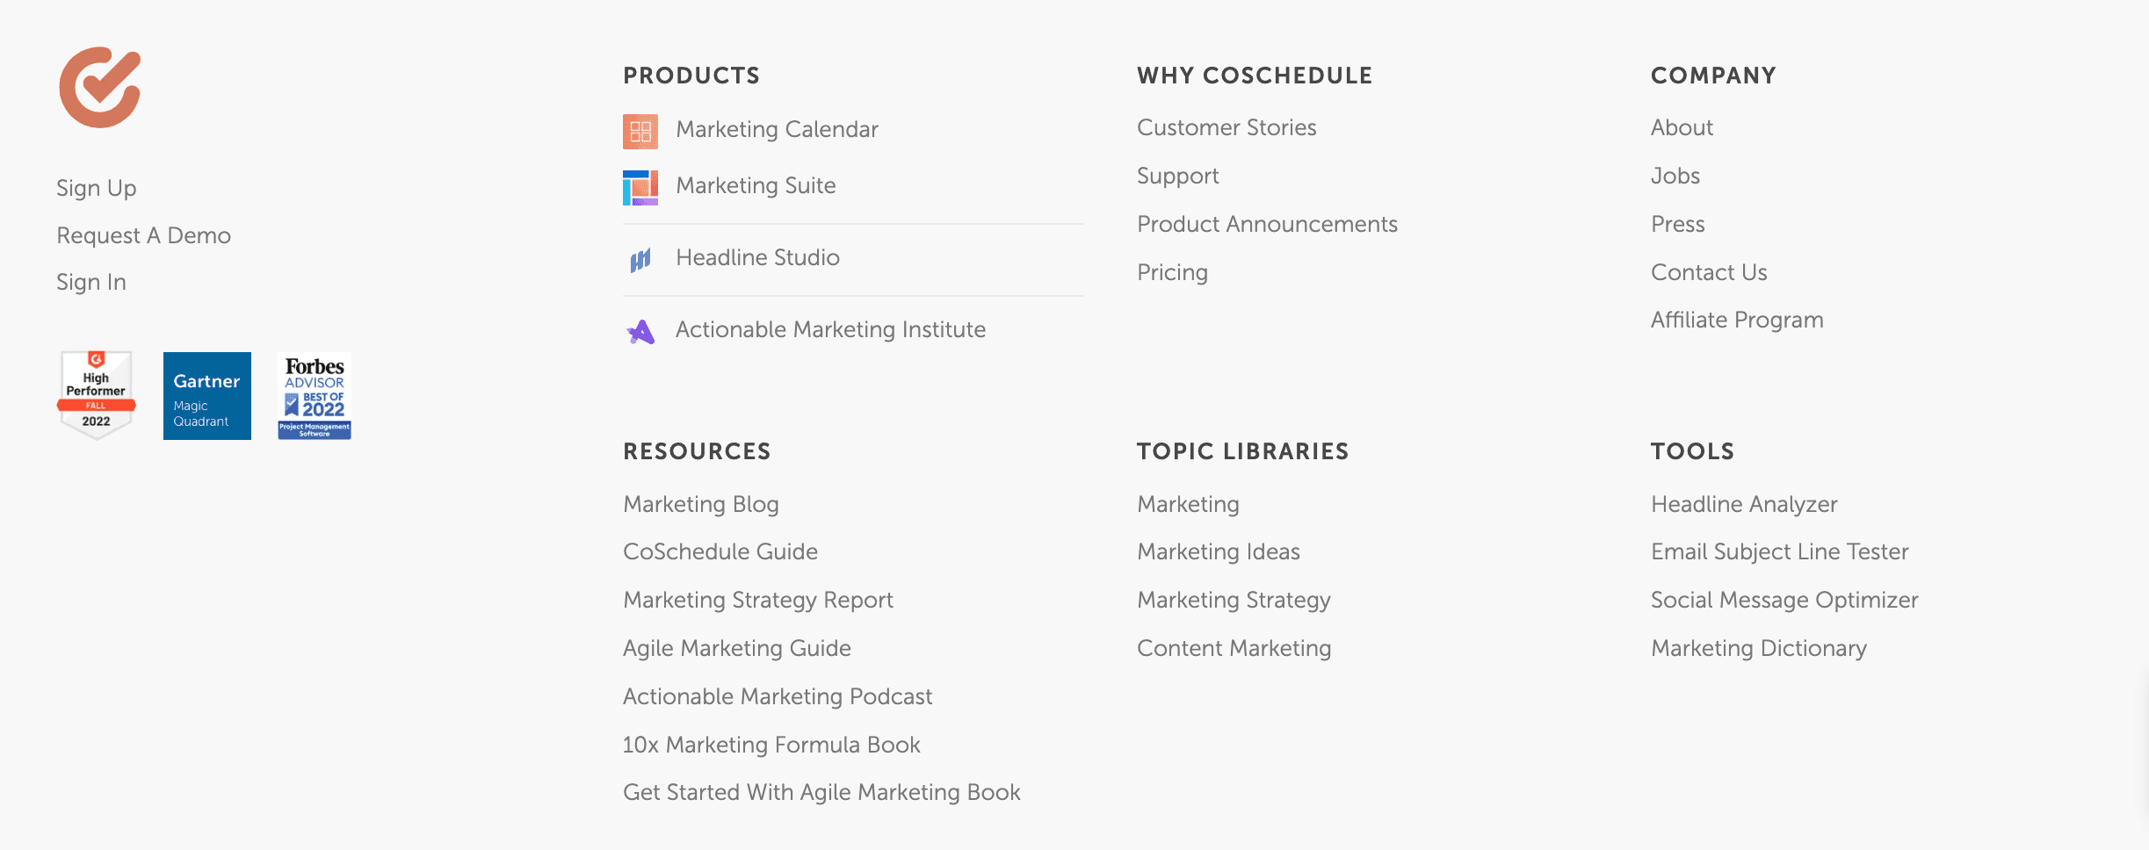Click the CoSchedule logo checkmark icon
2149x850 pixels.
coord(98,85)
